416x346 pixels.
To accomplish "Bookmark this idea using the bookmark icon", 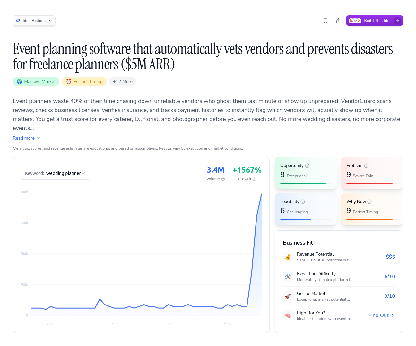I will click(x=325, y=20).
